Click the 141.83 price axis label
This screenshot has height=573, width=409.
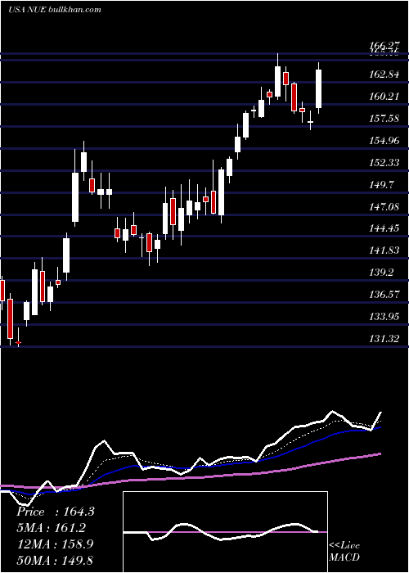(x=384, y=250)
